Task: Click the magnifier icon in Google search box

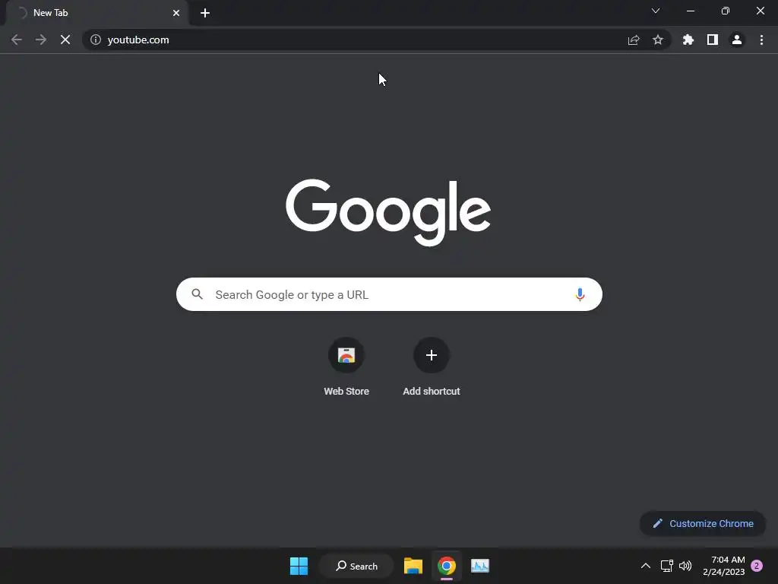Action: click(x=197, y=294)
